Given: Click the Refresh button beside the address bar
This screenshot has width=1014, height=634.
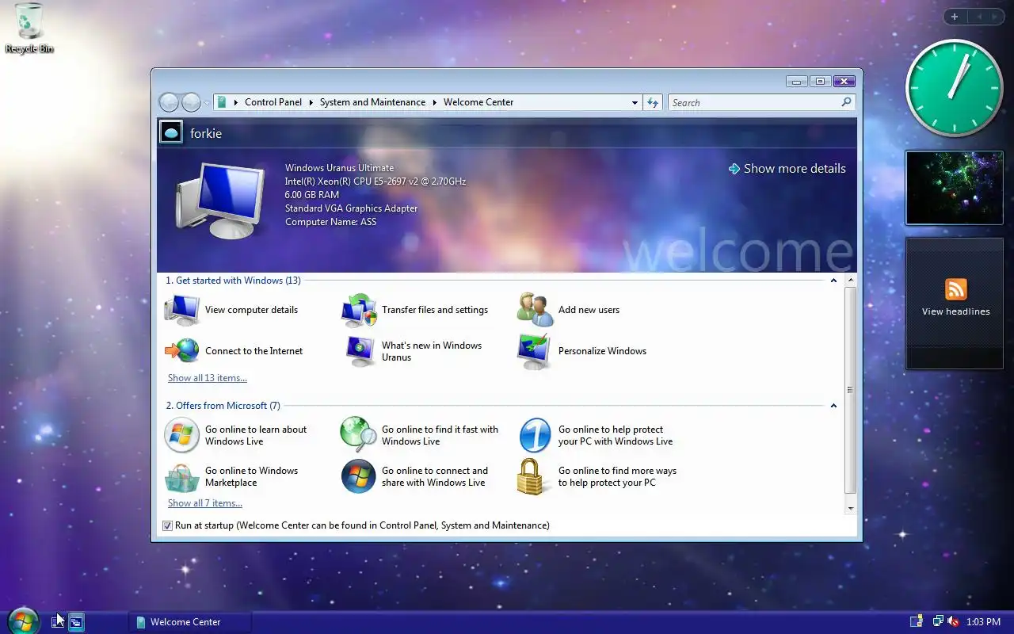Looking at the screenshot, I should click(653, 102).
